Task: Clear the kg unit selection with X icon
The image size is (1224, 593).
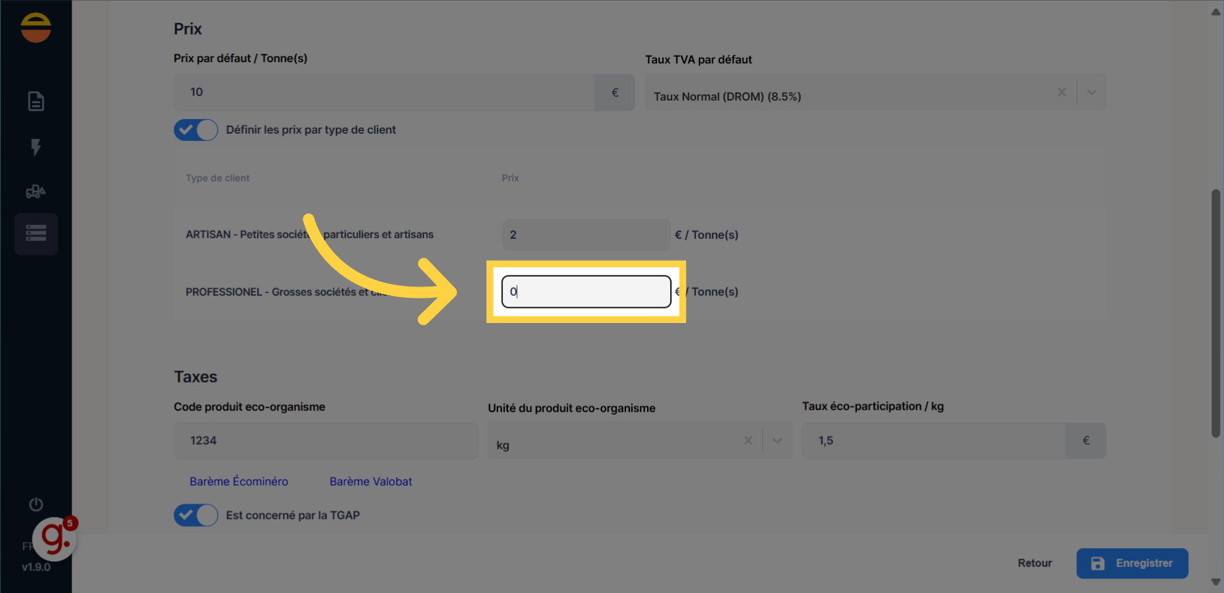Action: coord(748,440)
